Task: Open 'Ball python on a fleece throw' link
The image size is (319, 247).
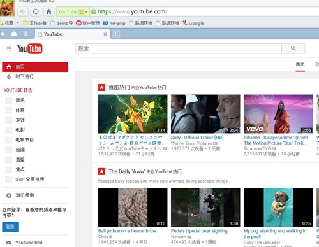Action: pyautogui.click(x=127, y=231)
